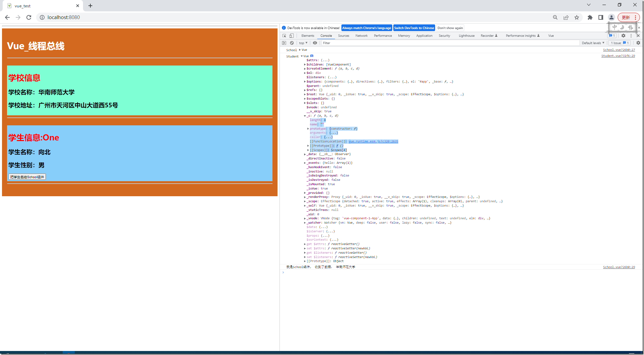Switch to the Memory tab
Screen dimensions: 644x355
click(x=404, y=36)
